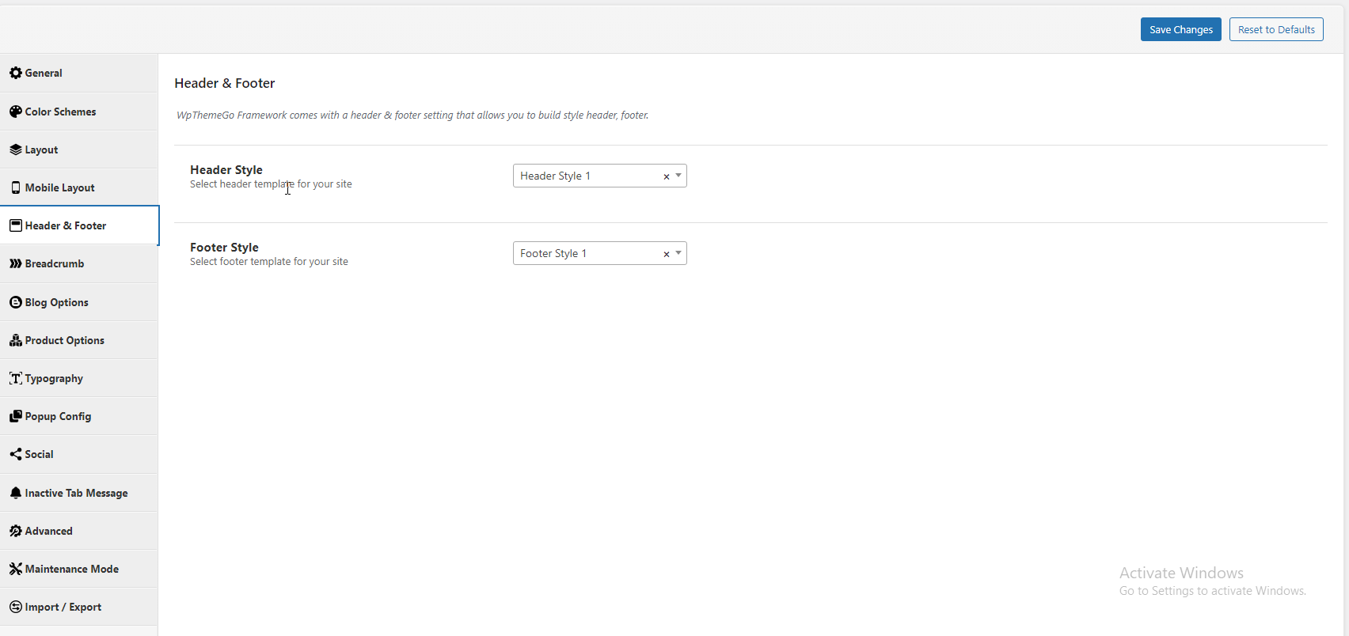Clear the Header Style 1 selection
This screenshot has width=1349, height=636.
tap(666, 176)
